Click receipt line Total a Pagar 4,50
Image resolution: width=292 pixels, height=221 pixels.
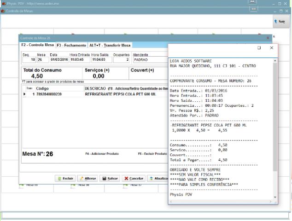click(x=199, y=160)
